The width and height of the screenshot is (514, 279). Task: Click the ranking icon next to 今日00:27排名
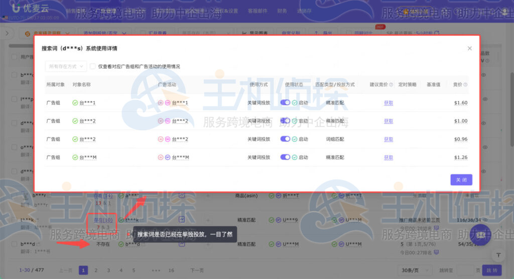click(x=436, y=252)
